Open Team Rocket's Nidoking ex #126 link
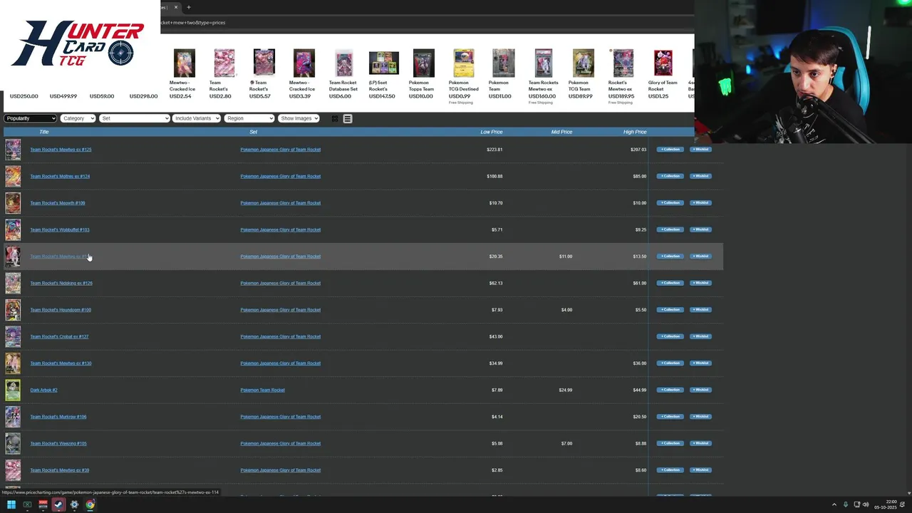The image size is (912, 513). pos(61,283)
